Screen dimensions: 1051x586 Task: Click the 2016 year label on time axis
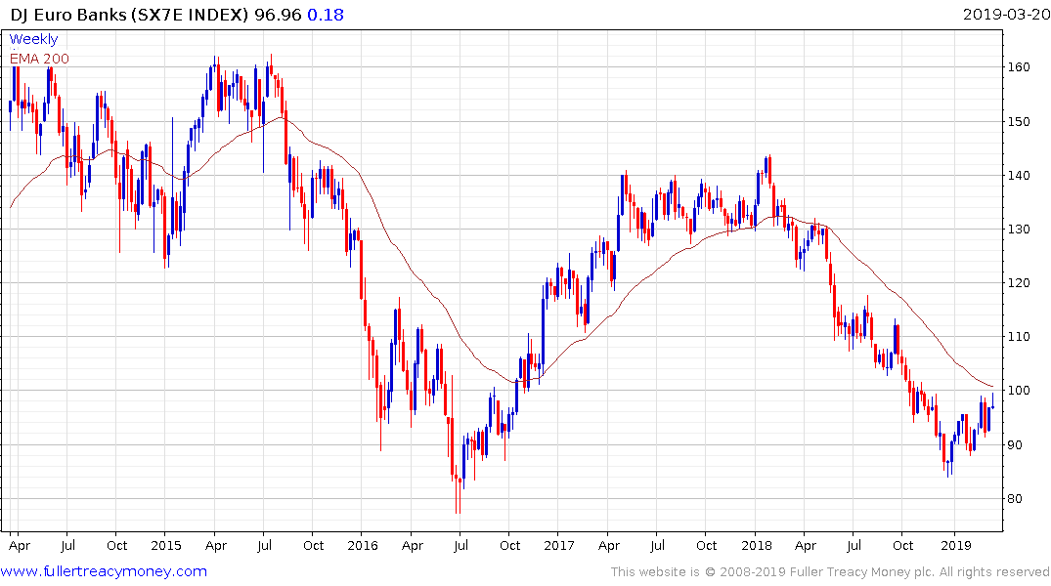point(363,545)
